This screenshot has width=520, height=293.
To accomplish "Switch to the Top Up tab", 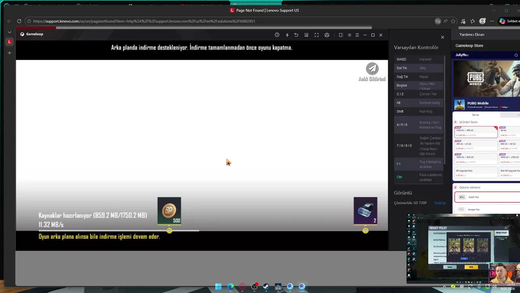I will click(475, 115).
